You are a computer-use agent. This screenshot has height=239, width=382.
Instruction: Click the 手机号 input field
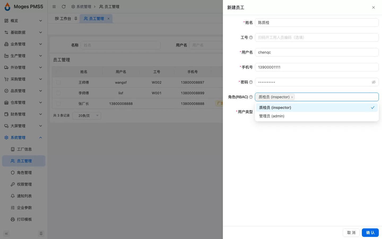click(317, 67)
